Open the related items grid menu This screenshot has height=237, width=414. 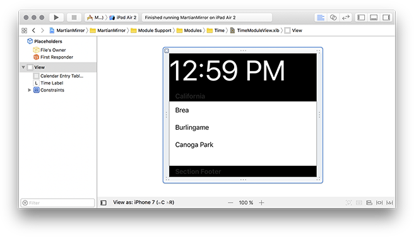pyautogui.click(x=24, y=31)
